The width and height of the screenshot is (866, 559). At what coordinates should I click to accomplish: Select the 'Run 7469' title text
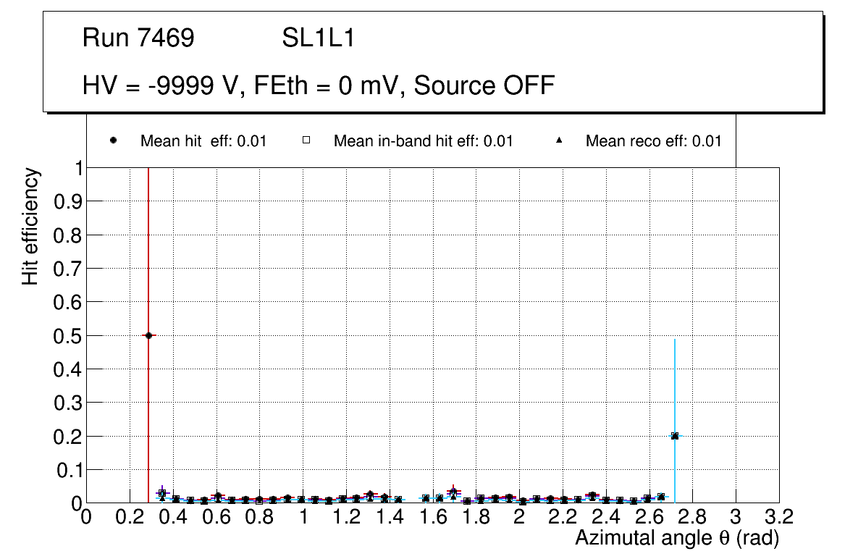click(x=138, y=38)
